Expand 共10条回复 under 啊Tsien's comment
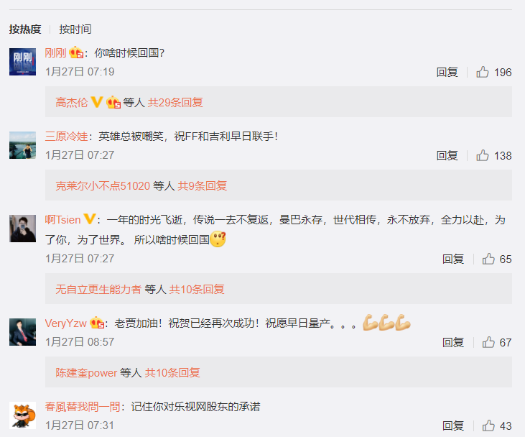Image resolution: width=525 pixels, height=437 pixels. coord(197,289)
